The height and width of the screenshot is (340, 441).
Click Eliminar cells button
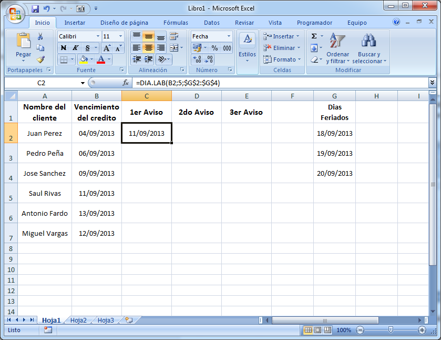tap(282, 48)
